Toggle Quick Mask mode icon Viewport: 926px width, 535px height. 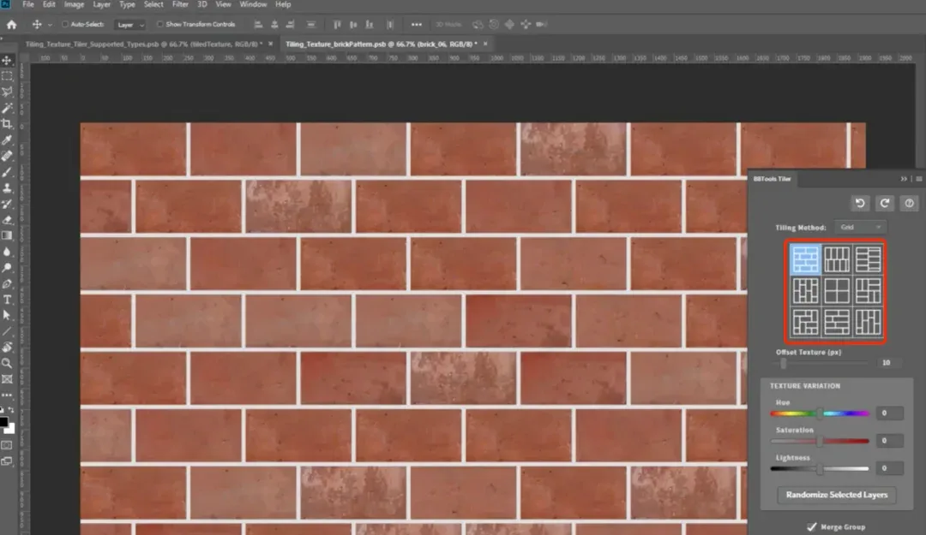[7, 445]
